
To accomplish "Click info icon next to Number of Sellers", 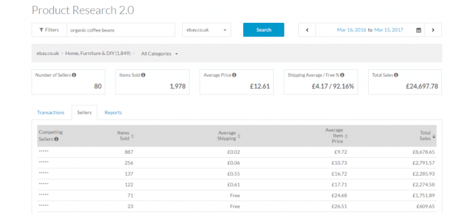I will click(74, 75).
